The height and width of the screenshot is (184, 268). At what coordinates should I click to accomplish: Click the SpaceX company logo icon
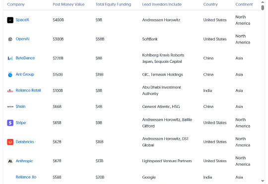[10, 20]
